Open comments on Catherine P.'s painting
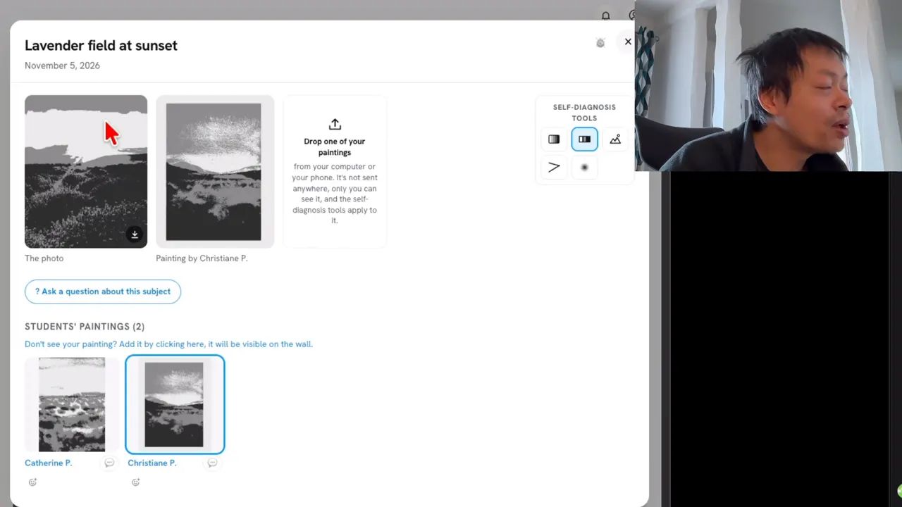 point(109,463)
